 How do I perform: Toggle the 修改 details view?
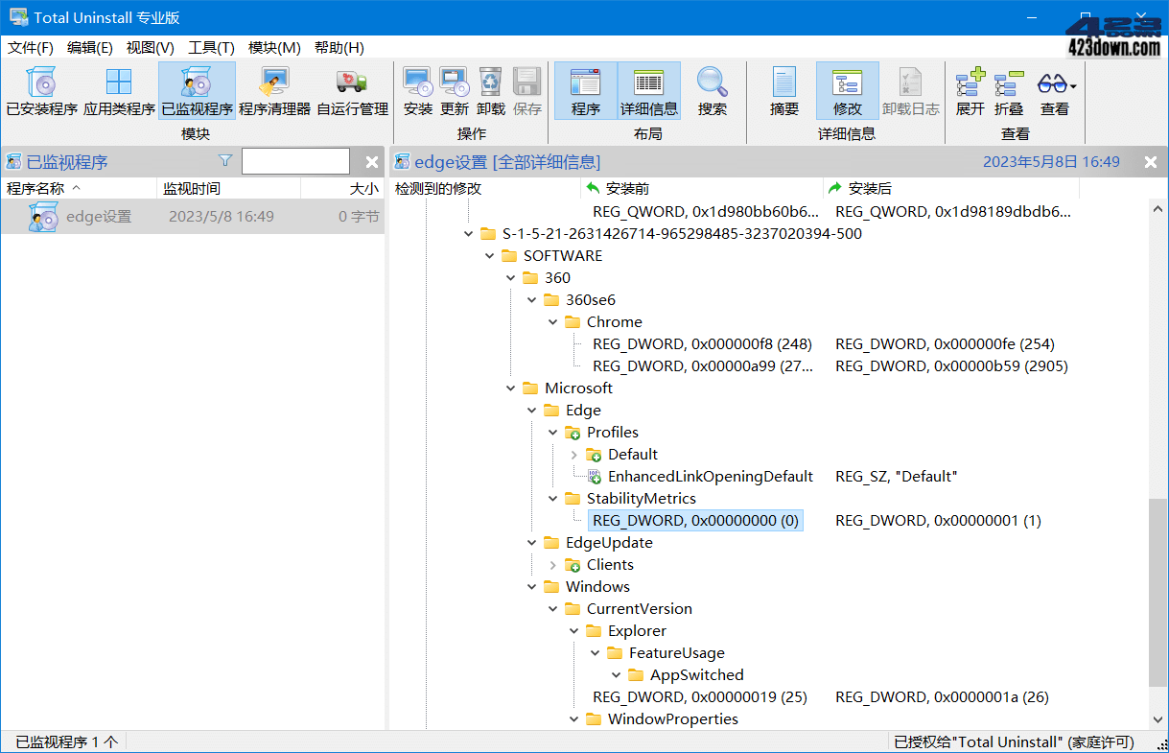tap(847, 92)
